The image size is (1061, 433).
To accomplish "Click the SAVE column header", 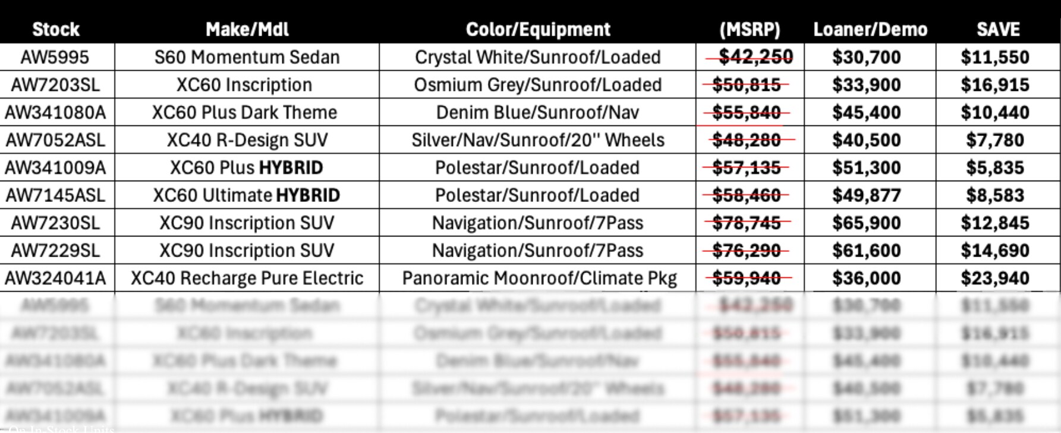I will (998, 29).
